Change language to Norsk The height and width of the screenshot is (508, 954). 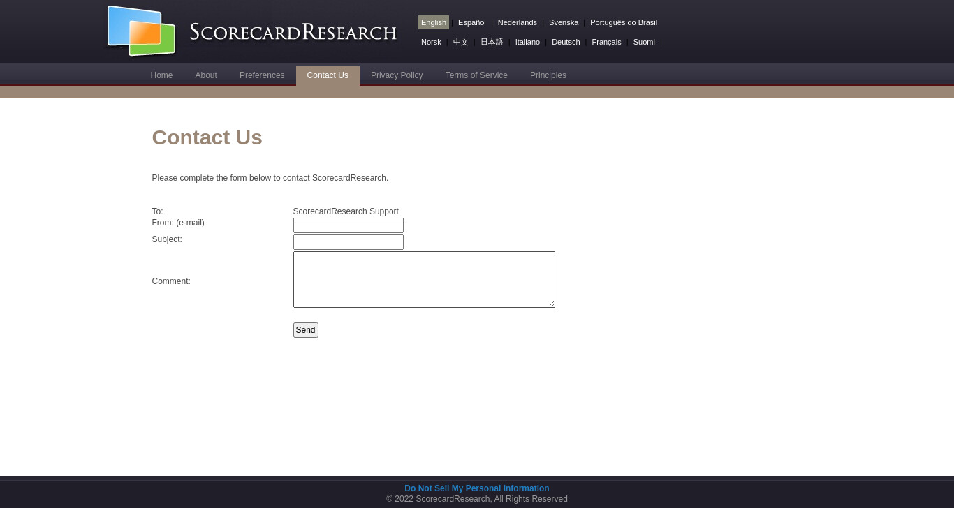tap(431, 42)
